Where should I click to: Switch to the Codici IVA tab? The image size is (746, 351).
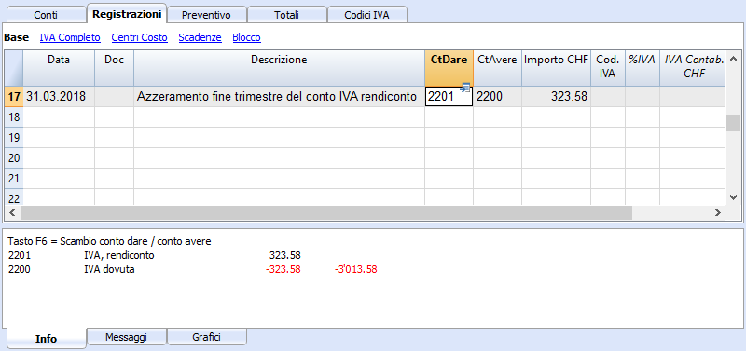366,15
